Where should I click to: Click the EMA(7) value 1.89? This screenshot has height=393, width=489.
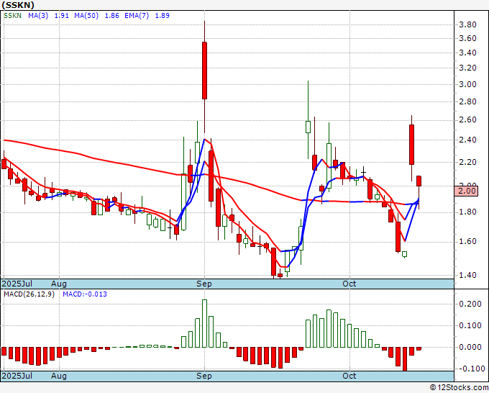point(163,16)
